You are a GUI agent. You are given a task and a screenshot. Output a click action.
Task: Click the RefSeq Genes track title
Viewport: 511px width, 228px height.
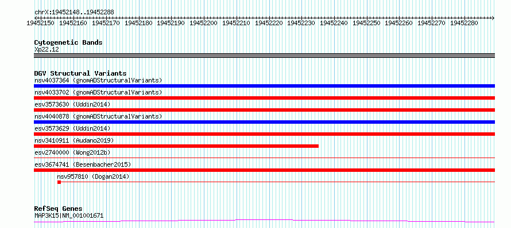(x=58, y=209)
